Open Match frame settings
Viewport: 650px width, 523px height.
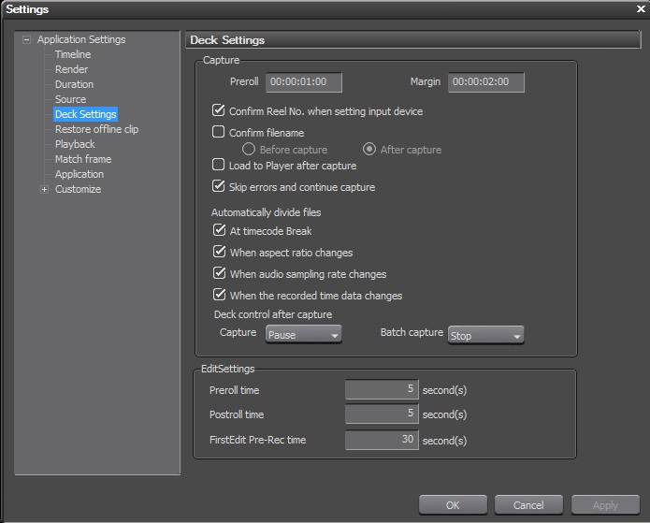(83, 159)
